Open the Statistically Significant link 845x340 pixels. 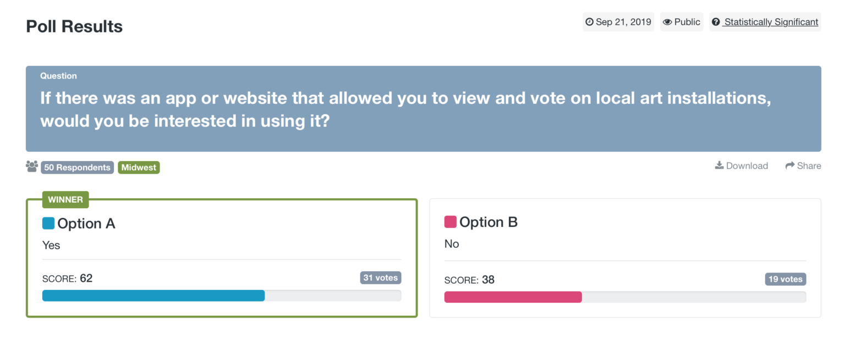point(771,22)
